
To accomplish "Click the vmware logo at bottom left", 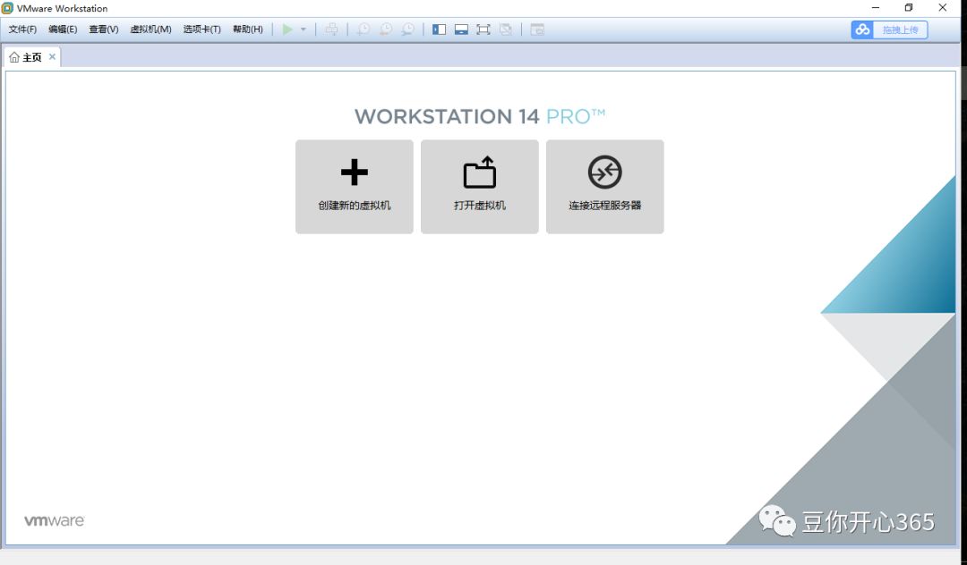I will click(x=55, y=520).
